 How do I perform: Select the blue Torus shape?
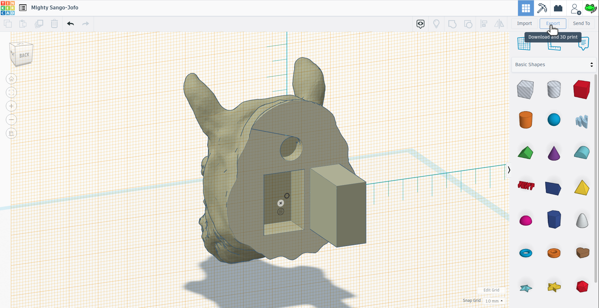525,253
